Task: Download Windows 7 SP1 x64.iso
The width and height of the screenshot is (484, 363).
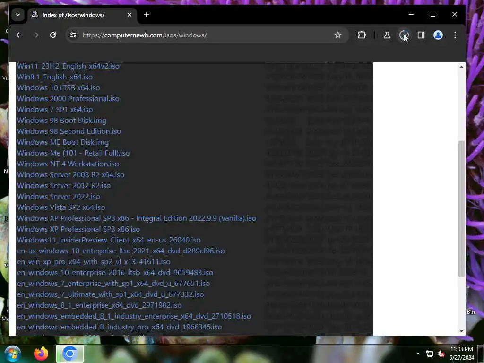Action: pyautogui.click(x=55, y=110)
